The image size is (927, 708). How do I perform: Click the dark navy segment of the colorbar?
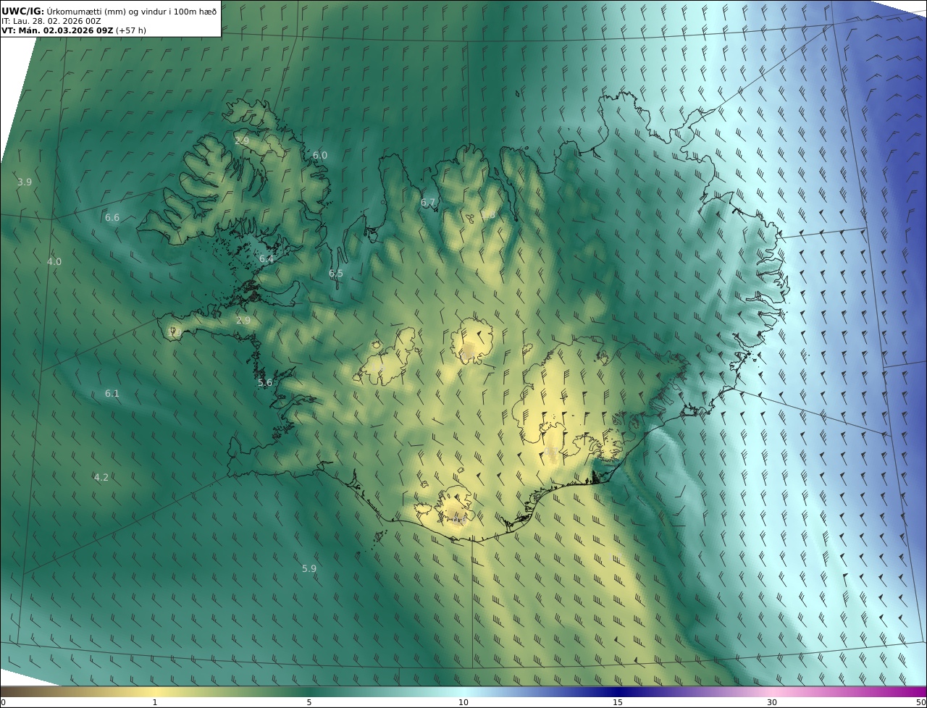pyautogui.click(x=618, y=692)
